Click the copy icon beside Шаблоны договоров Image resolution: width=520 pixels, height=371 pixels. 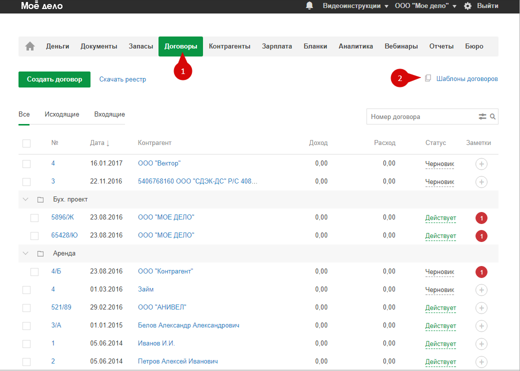coord(428,78)
